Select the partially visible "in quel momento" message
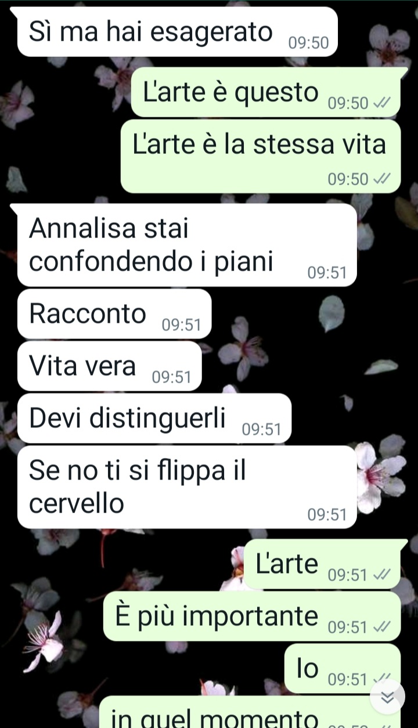 point(250,712)
